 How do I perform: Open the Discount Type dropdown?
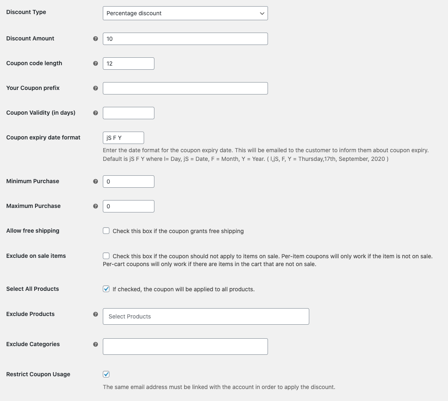(x=185, y=13)
